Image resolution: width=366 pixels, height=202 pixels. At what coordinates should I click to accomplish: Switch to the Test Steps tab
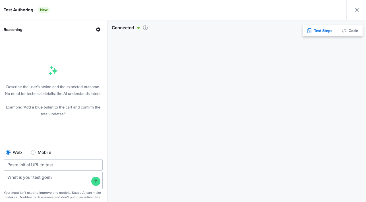click(320, 31)
